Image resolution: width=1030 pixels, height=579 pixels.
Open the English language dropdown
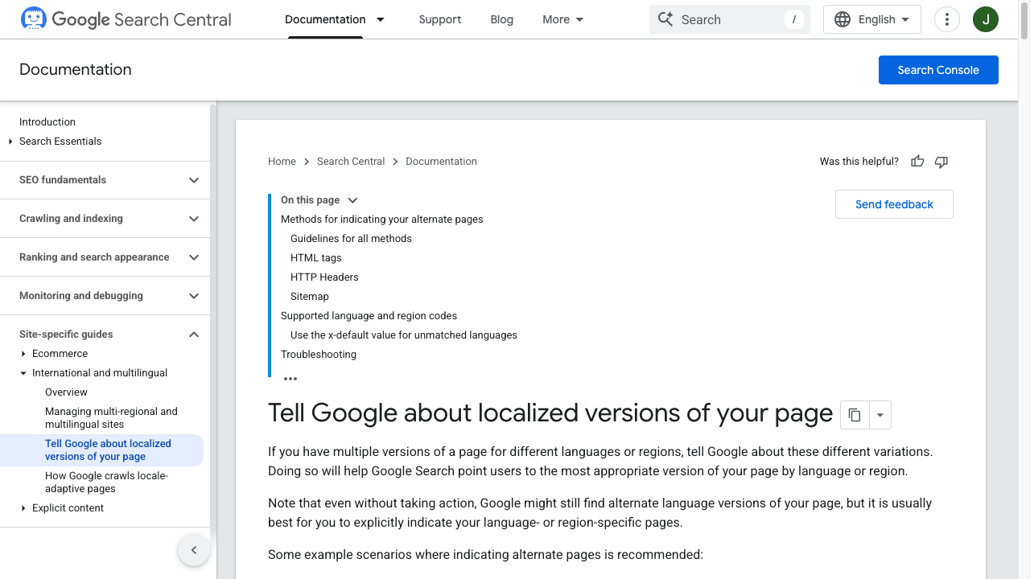[x=872, y=19]
